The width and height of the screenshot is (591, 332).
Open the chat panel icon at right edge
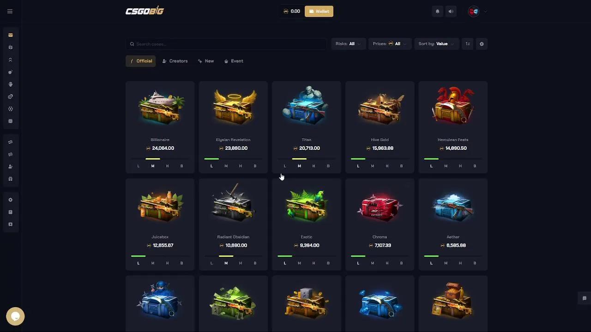pos(584,298)
